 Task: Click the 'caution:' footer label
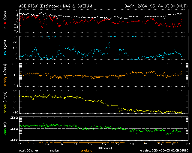pyautogui.click(x=55, y=151)
